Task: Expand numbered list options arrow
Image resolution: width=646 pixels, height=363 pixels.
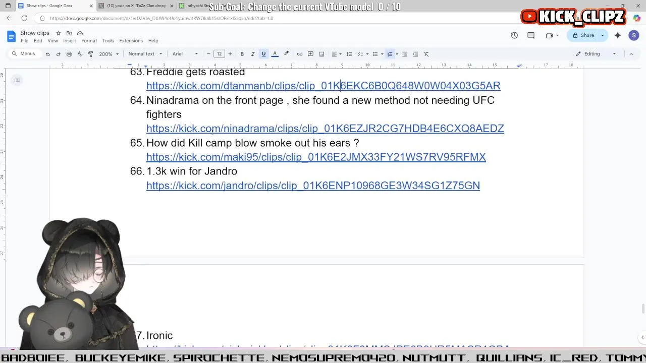Action: (x=397, y=54)
